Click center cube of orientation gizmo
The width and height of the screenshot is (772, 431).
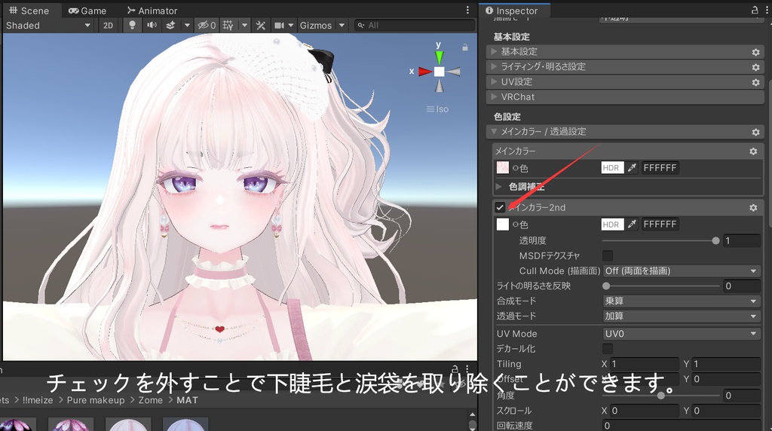pos(439,72)
